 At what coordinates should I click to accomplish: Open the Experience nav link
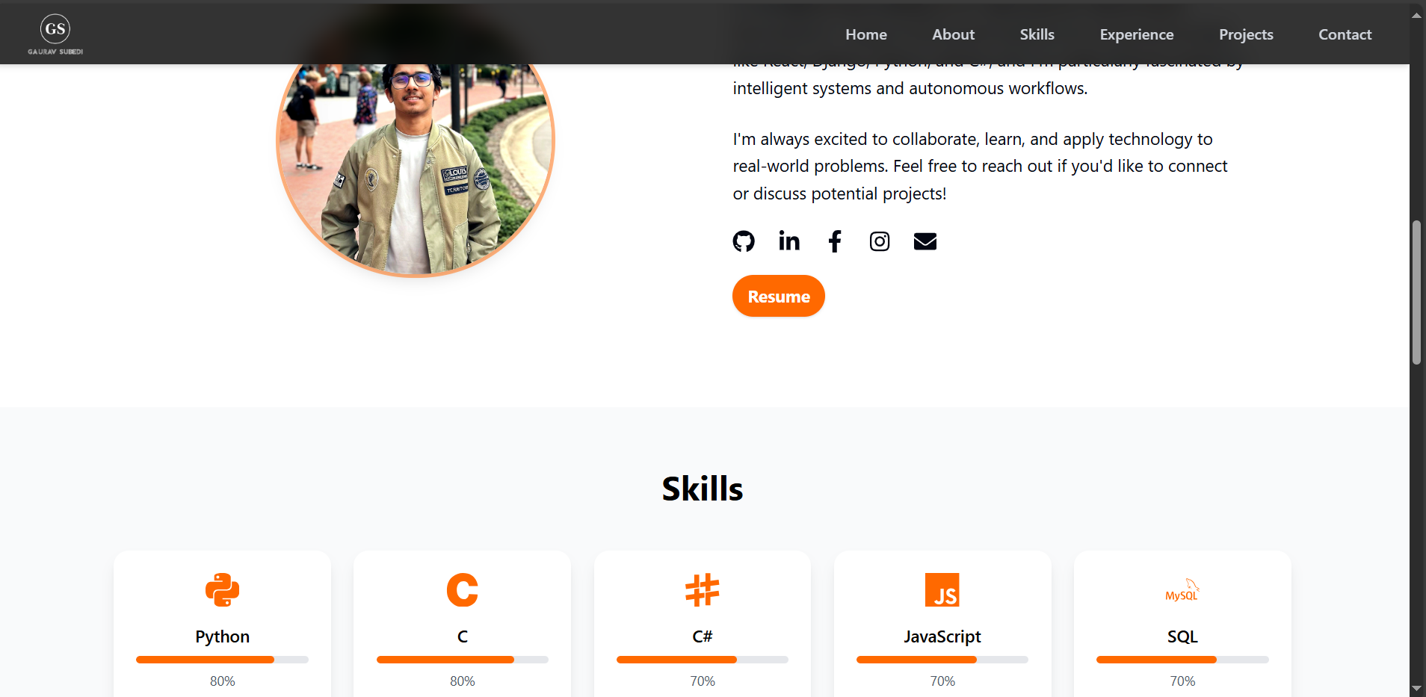click(1136, 34)
